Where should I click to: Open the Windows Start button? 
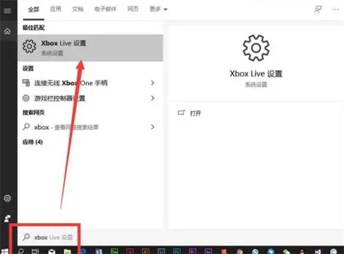coord(5,251)
